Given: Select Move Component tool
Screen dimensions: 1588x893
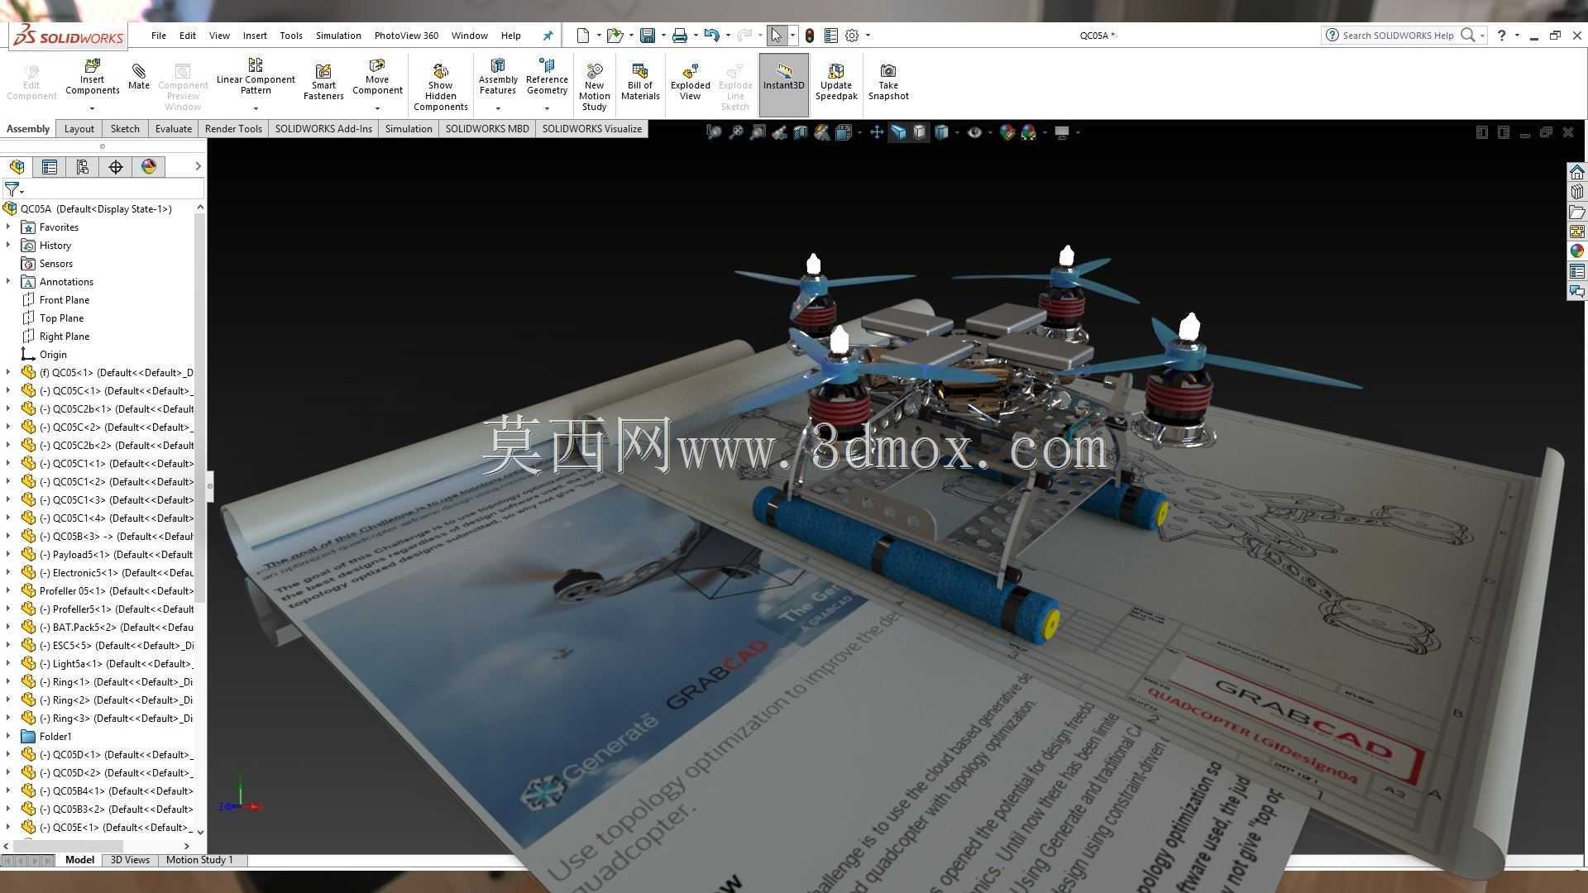Looking at the screenshot, I should coord(377,77).
